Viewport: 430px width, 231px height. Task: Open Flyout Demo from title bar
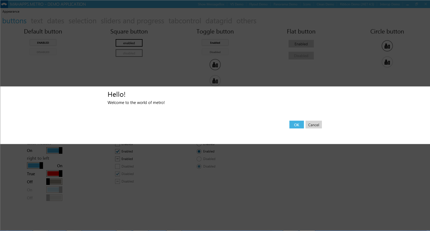pyautogui.click(x=258, y=4)
